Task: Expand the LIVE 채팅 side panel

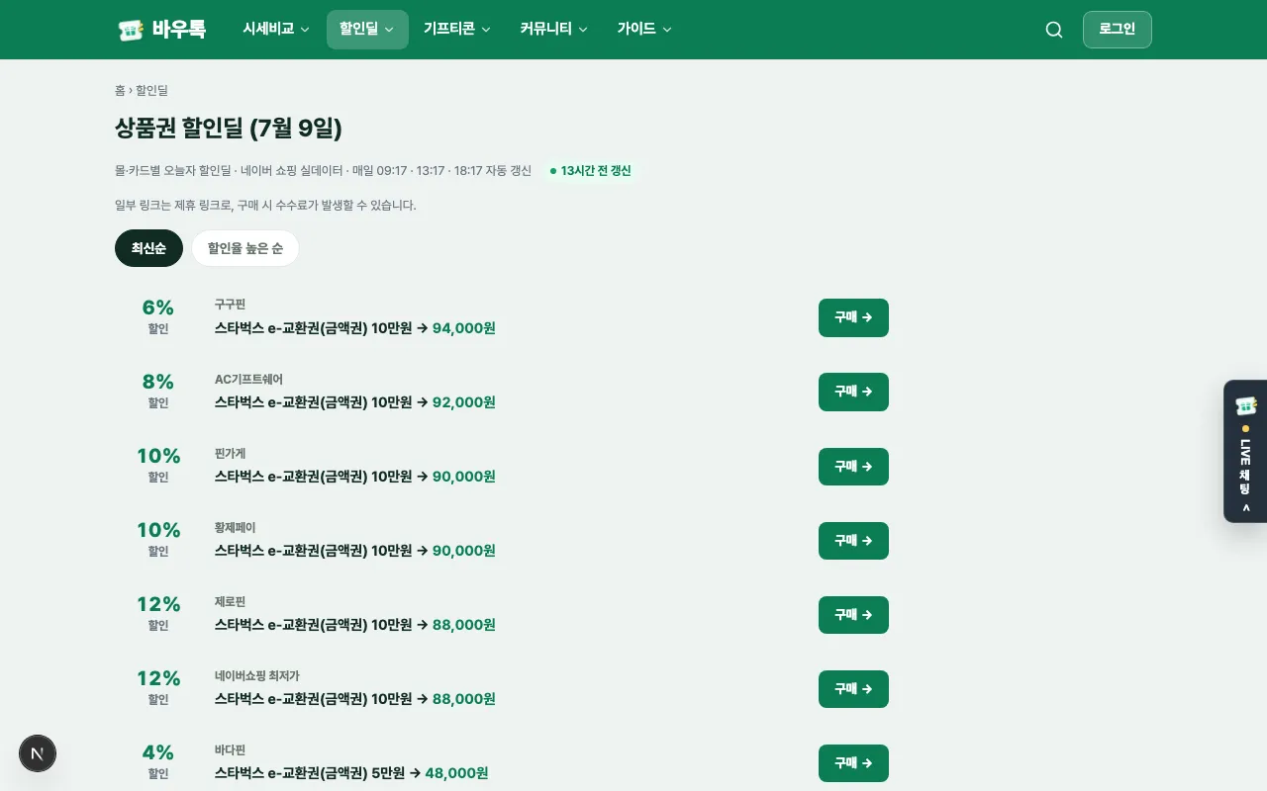Action: click(x=1245, y=451)
